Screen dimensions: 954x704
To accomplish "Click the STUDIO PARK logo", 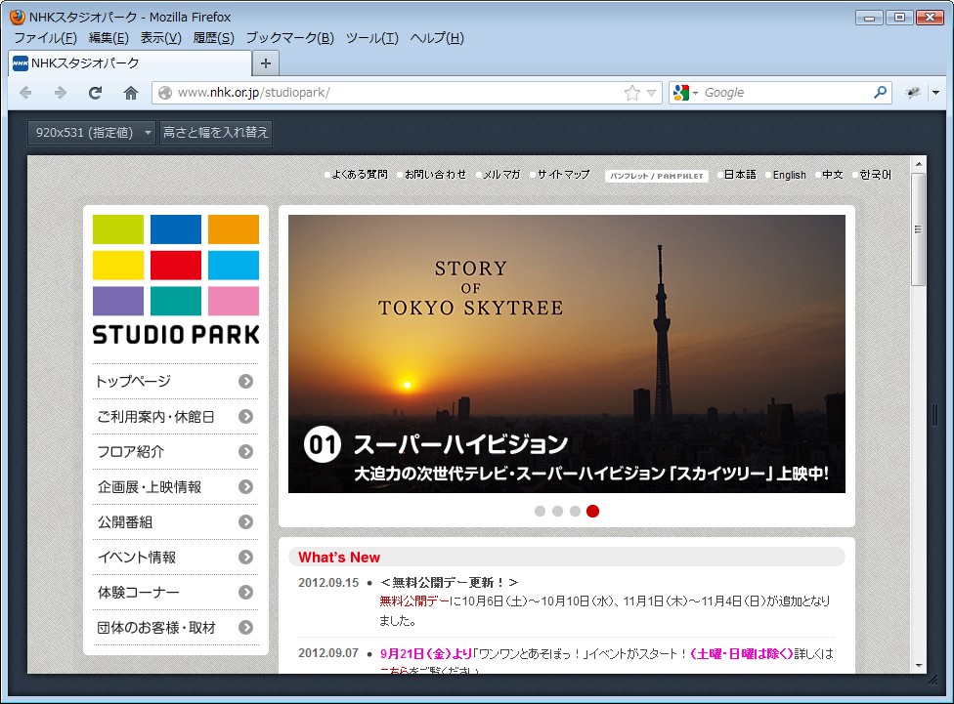I will click(176, 279).
